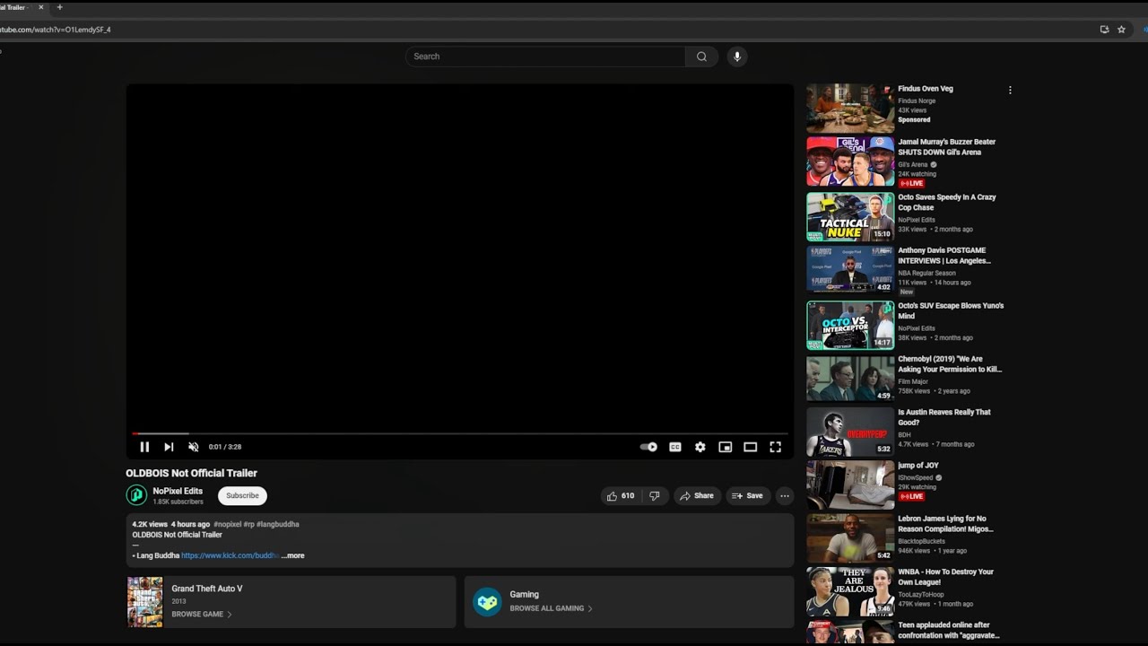The height and width of the screenshot is (646, 1148).
Task: Open the TACTICAL NUKE video thumbnail
Action: tap(850, 217)
